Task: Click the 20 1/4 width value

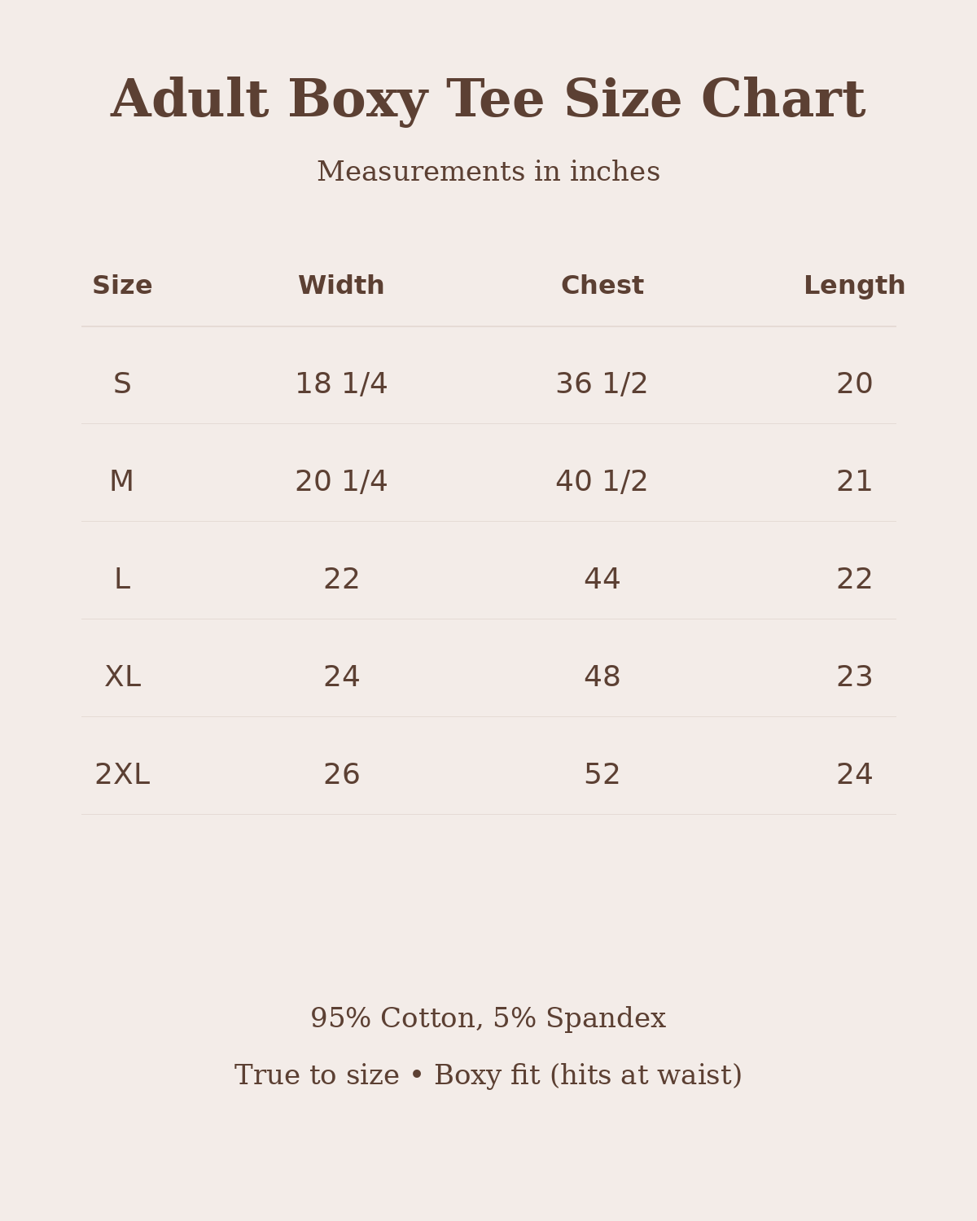Action: click(x=341, y=481)
